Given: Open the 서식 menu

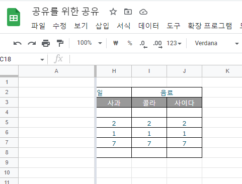Looking at the screenshot, I should pos(124,26).
